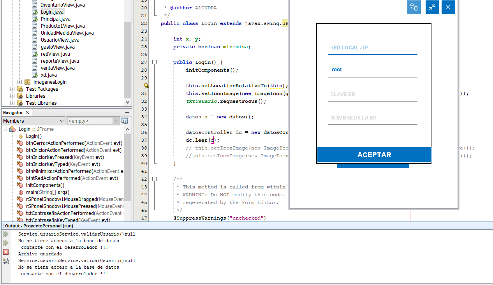
Task: Select ventaView.java in tree
Action: [58, 68]
